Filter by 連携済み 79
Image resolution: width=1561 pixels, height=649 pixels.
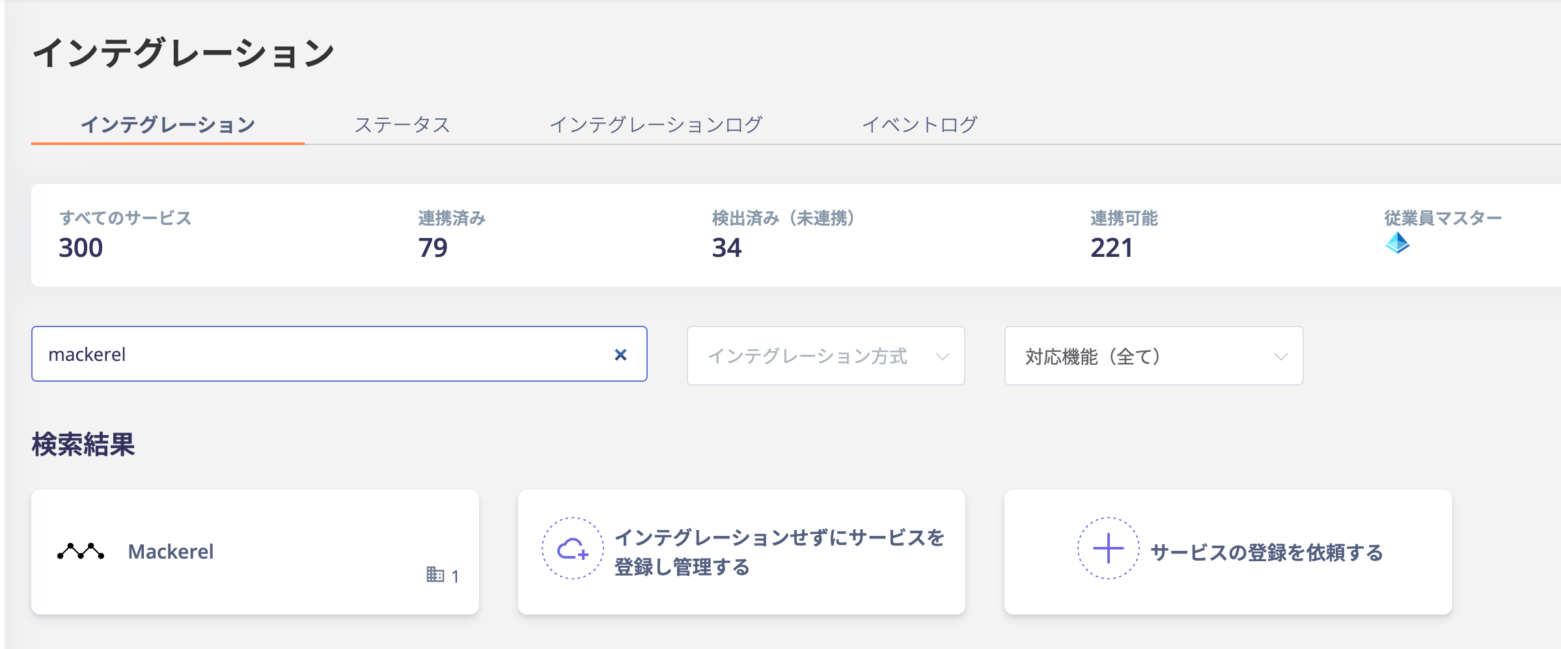pos(452,235)
